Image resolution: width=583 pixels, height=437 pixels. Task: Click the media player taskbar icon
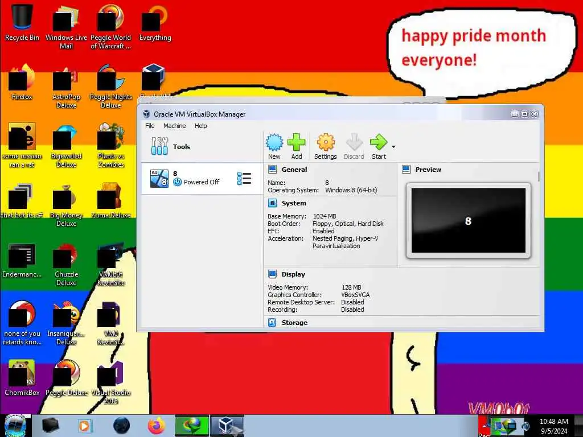85,426
